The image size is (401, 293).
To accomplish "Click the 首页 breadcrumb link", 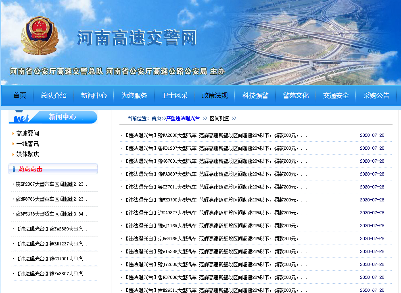I will [156, 118].
